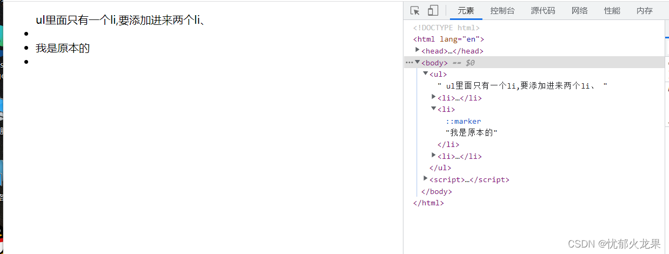Image resolution: width=669 pixels, height=254 pixels.
Task: Switch to the 网络 tab
Action: (x=580, y=11)
